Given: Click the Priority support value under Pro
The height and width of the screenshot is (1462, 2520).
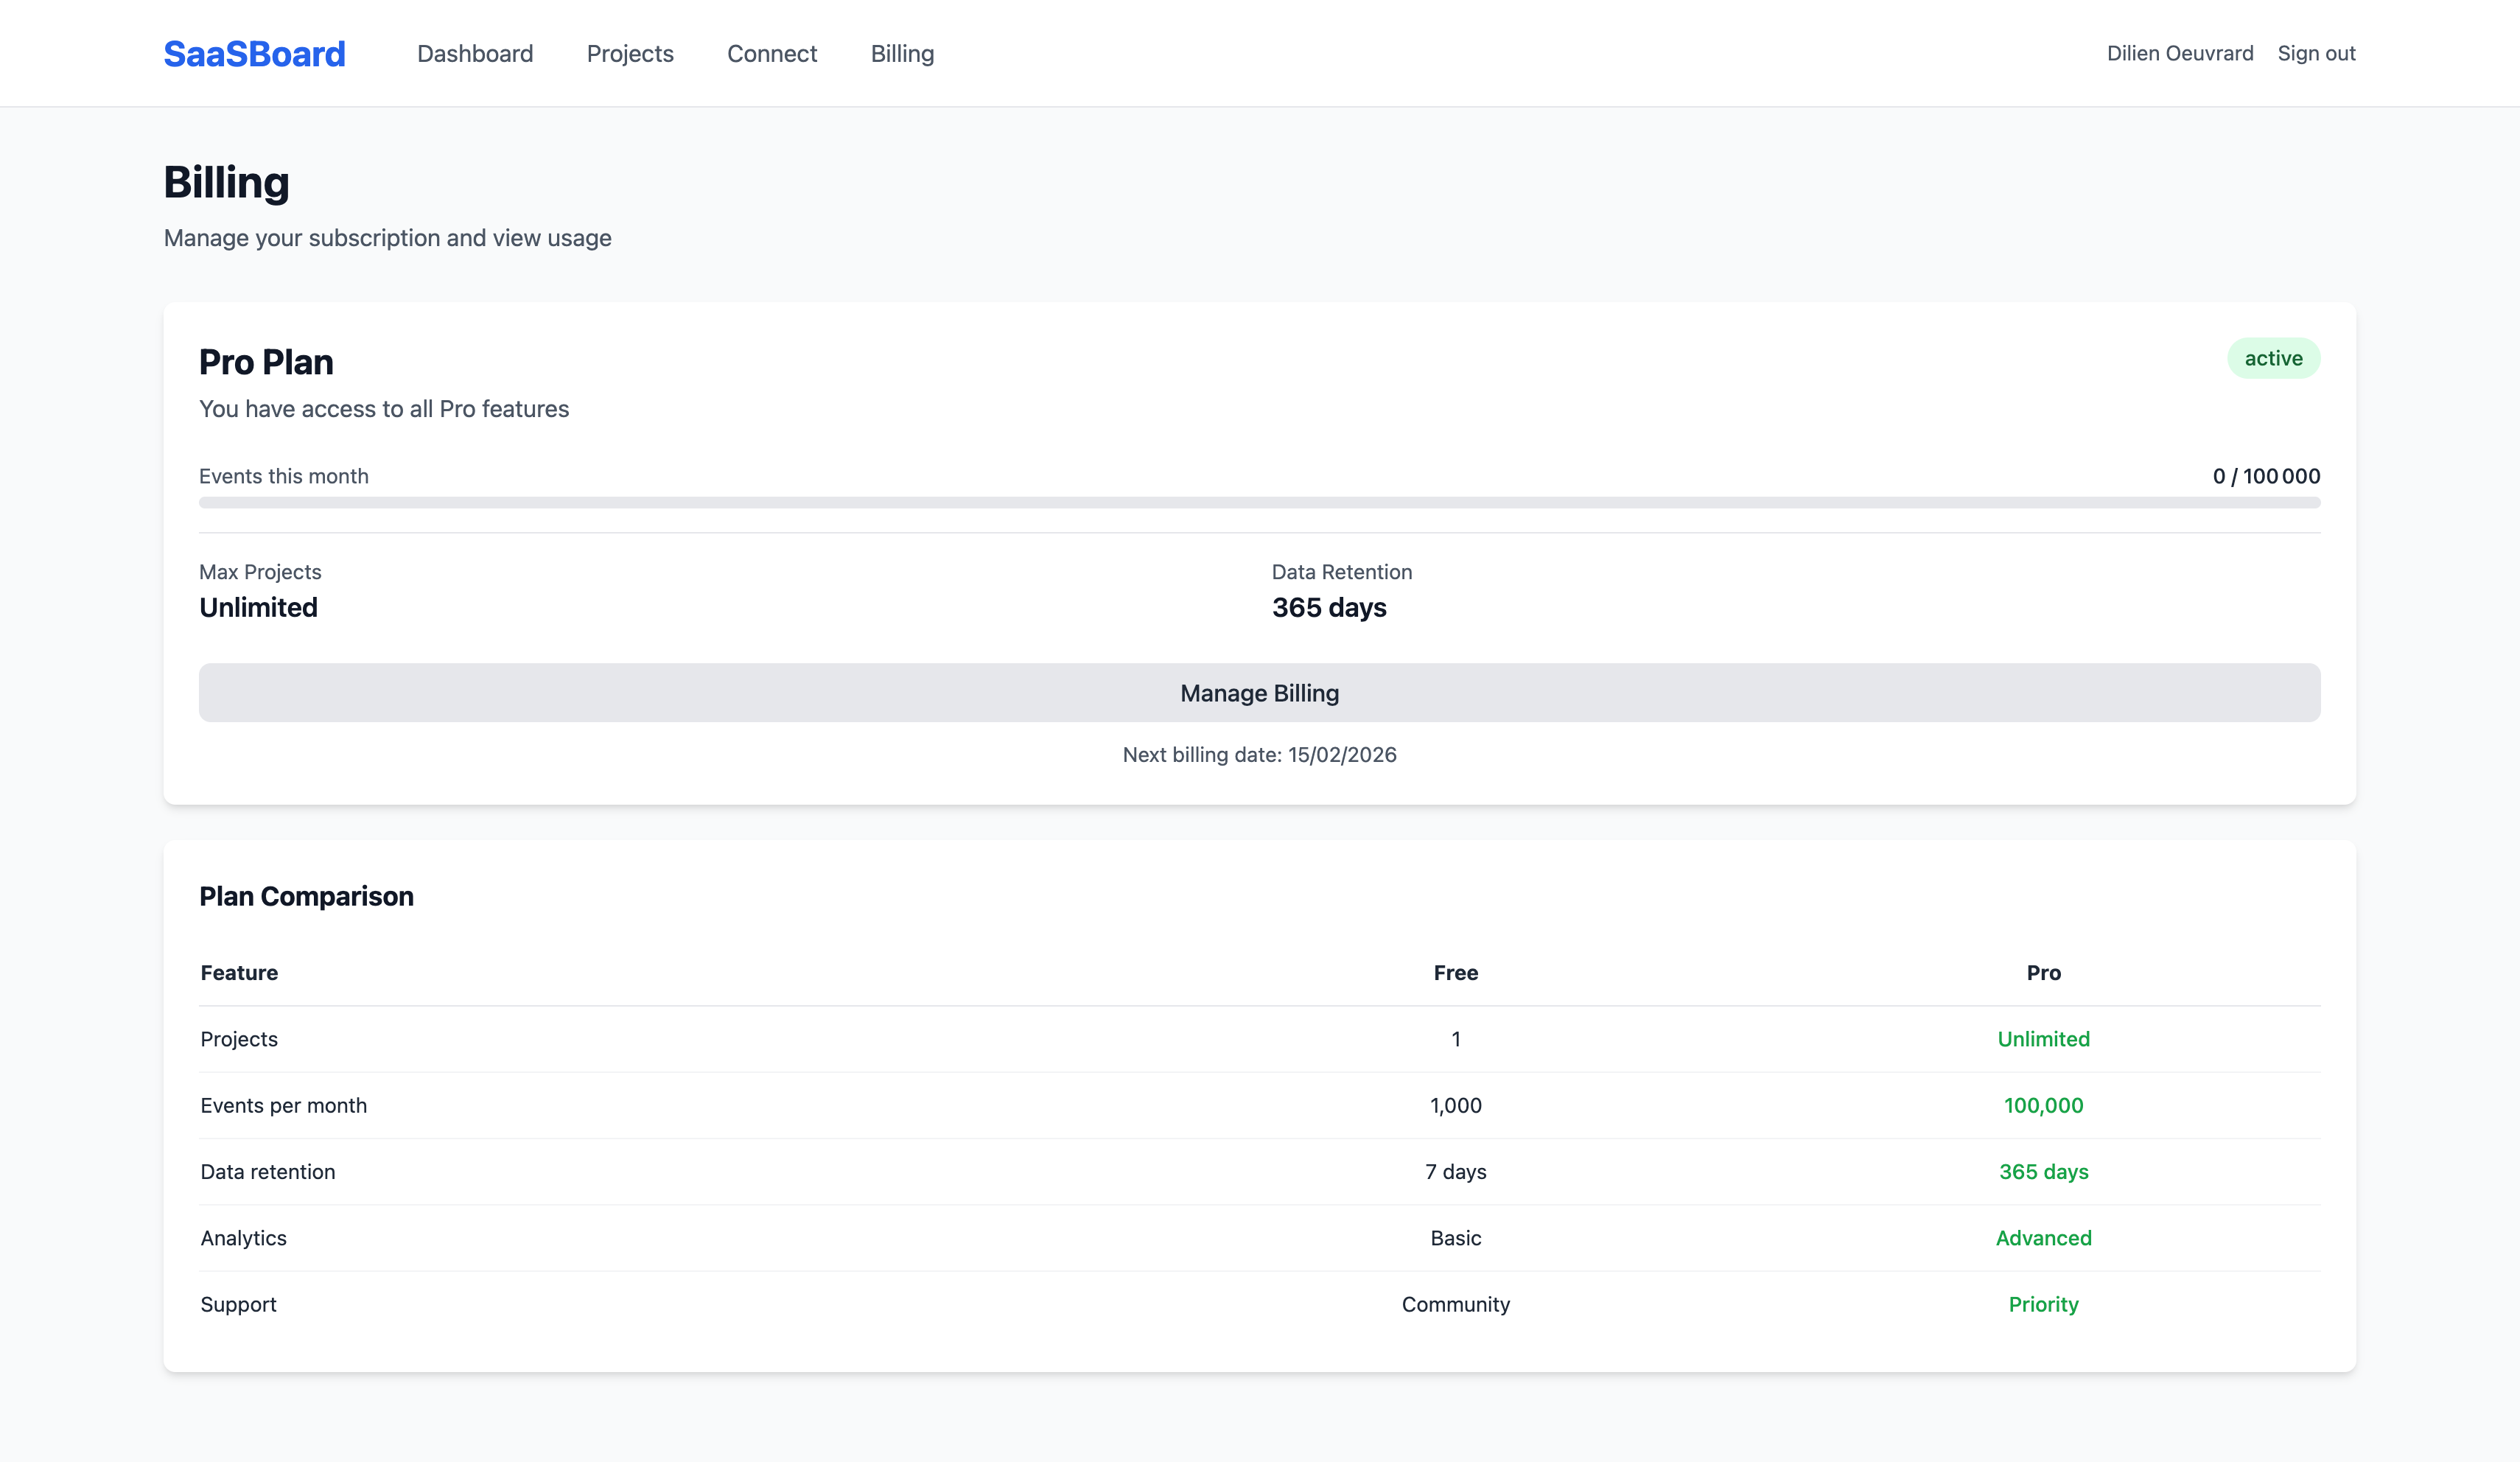Looking at the screenshot, I should pyautogui.click(x=2043, y=1304).
